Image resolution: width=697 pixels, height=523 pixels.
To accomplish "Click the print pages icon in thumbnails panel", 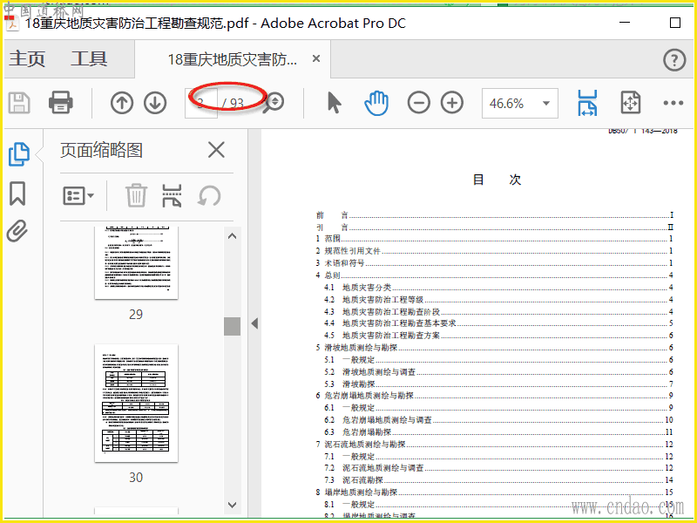I will point(172,195).
